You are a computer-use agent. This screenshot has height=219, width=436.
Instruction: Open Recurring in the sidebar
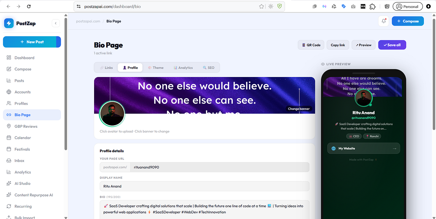(x=32, y=206)
